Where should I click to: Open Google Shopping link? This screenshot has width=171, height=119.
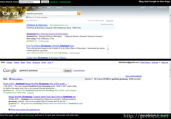click(x=36, y=62)
